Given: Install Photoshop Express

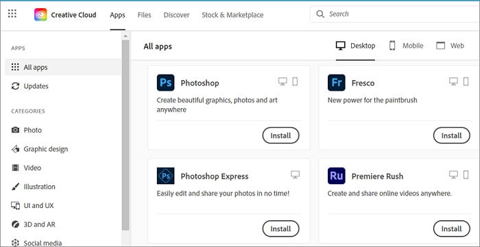Looking at the screenshot, I should point(280,229).
